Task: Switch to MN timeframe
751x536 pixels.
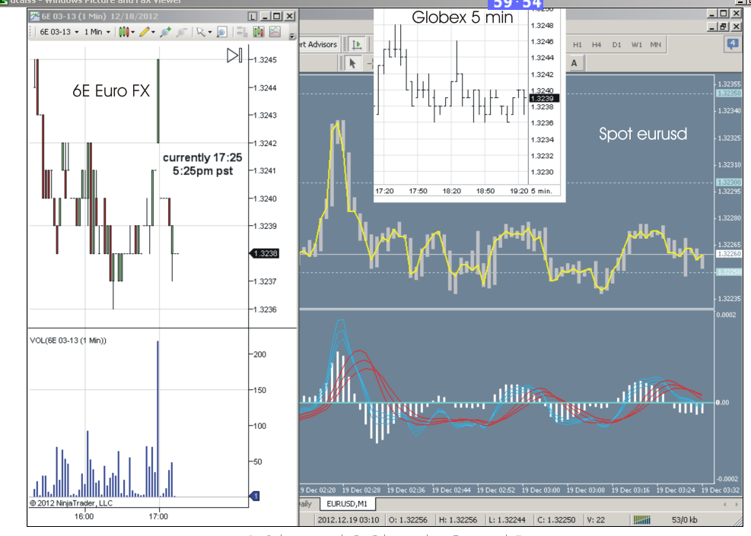Action: pos(656,45)
